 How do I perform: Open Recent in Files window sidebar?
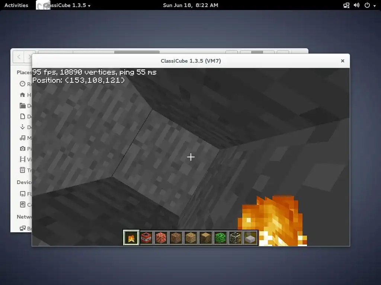point(25,84)
